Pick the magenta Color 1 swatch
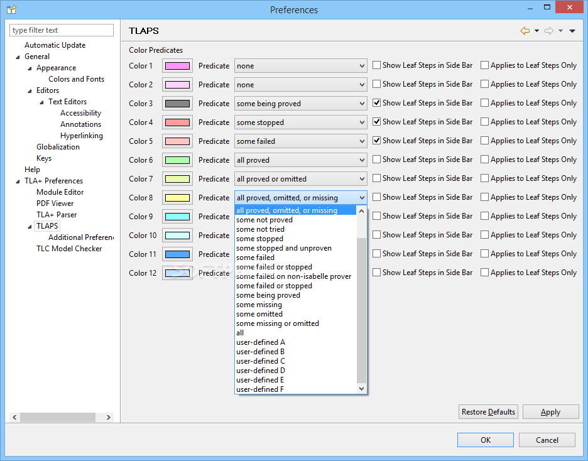This screenshot has width=588, height=461. click(177, 66)
